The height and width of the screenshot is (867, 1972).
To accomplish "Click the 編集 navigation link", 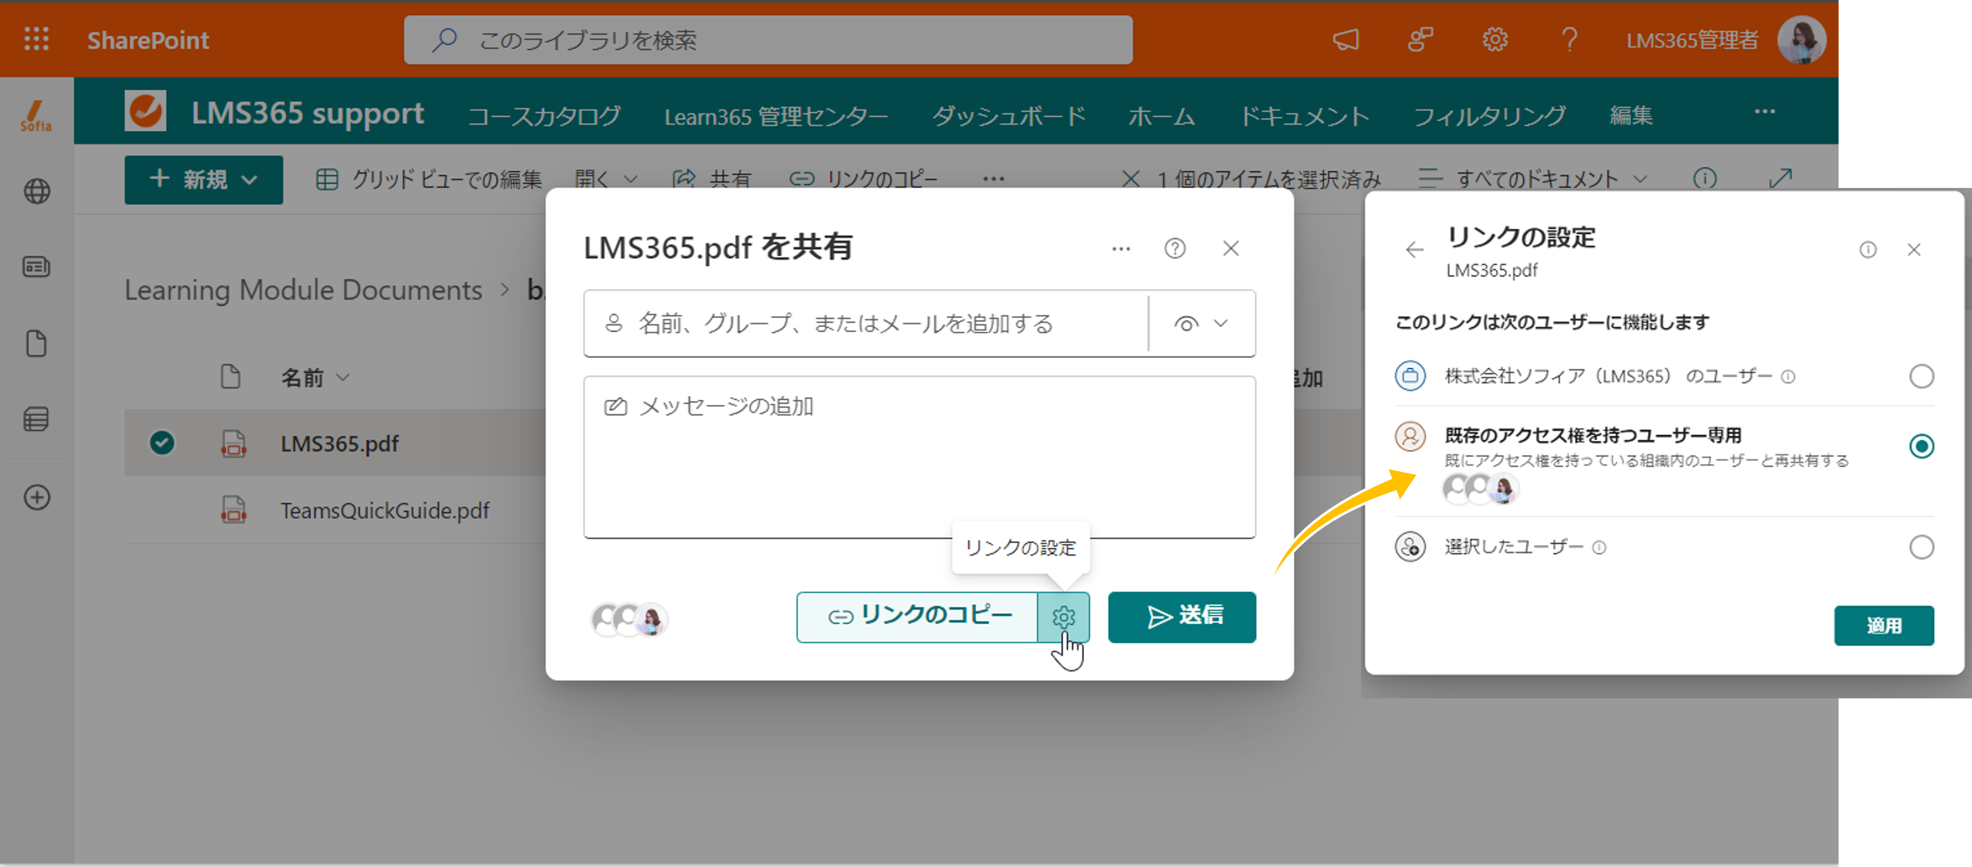I will click(1631, 116).
